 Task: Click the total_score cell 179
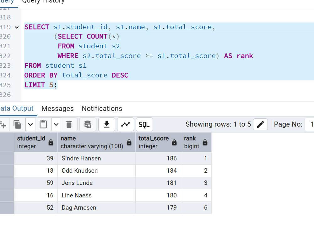[158, 208]
